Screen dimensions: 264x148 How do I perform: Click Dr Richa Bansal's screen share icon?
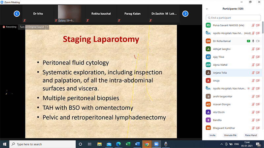point(248,41)
